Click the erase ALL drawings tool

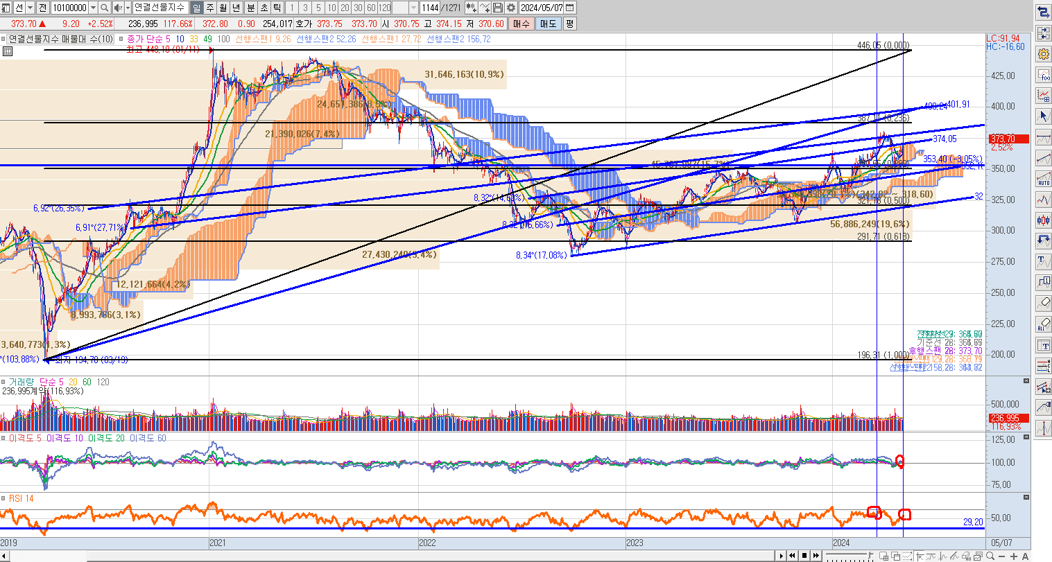point(1043,324)
